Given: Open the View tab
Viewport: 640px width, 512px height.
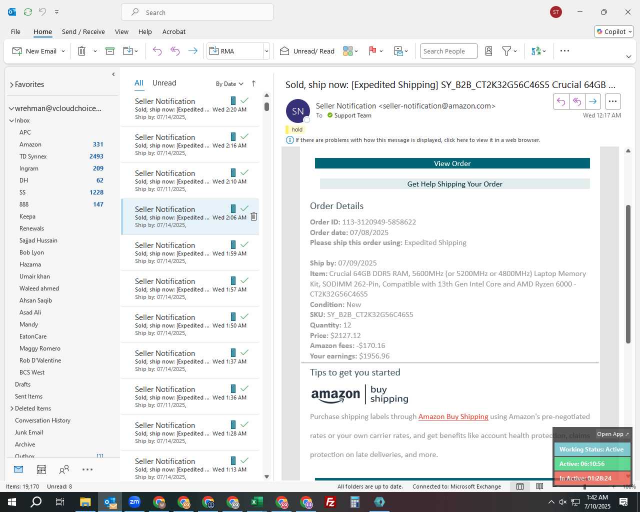Looking at the screenshot, I should pos(121,31).
